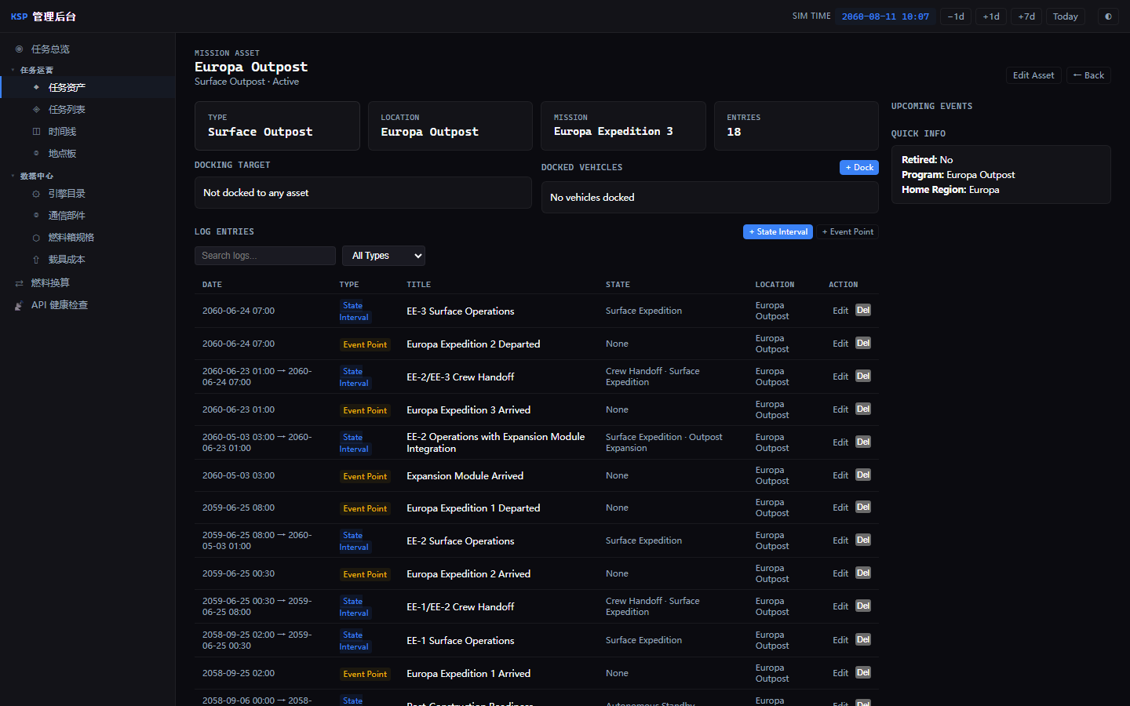Viewport: 1130px width, 706px height.
Task: Click the State Interval tag for EE-1 Surface Operations
Action: [353, 641]
